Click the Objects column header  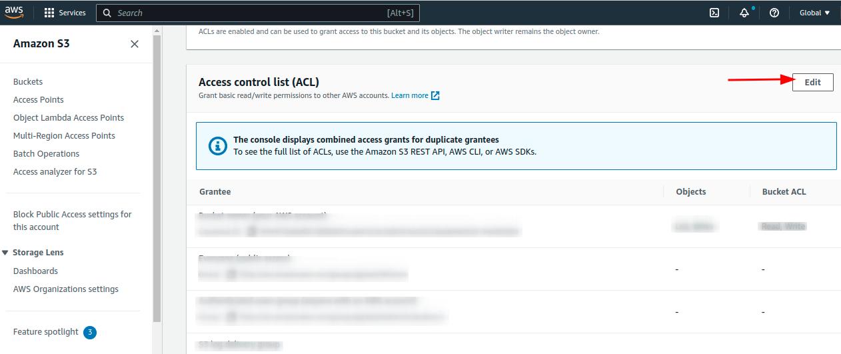coord(690,191)
